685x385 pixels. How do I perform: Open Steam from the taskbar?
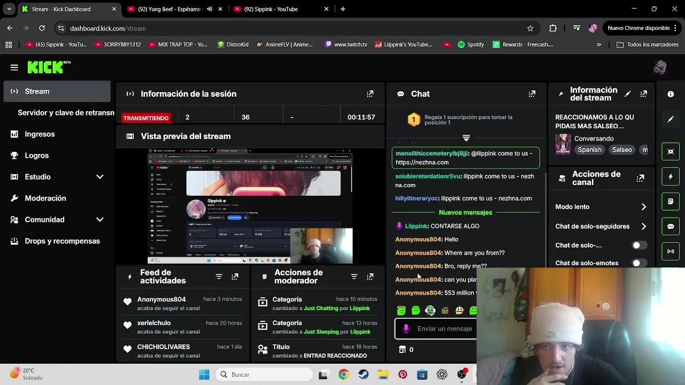pos(363,375)
